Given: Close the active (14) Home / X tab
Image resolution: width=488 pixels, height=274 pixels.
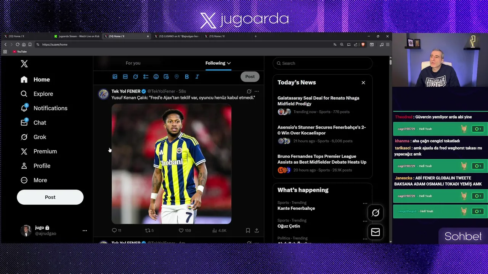Looking at the screenshot, I should pos(148,36).
